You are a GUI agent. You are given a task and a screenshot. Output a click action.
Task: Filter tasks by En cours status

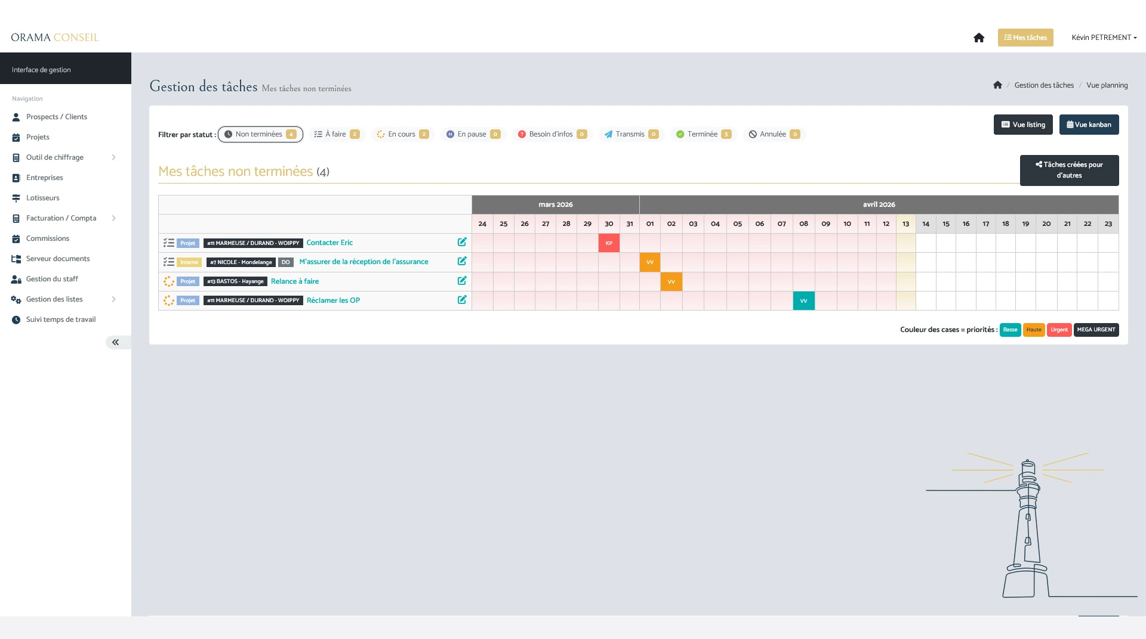tap(403, 134)
